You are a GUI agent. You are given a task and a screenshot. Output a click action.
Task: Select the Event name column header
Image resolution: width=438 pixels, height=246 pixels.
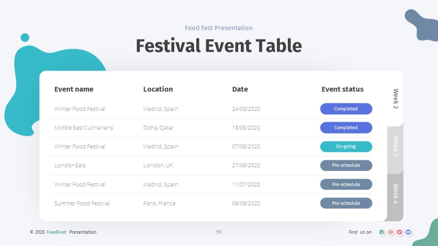click(x=74, y=89)
